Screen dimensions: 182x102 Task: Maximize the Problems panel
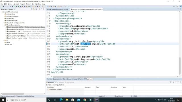(x=180, y=82)
